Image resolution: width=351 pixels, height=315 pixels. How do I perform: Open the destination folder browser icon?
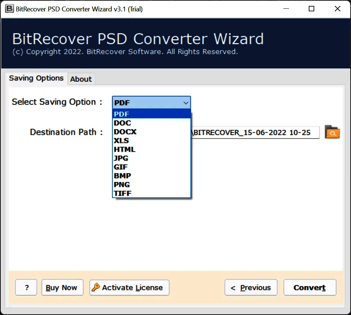[332, 133]
